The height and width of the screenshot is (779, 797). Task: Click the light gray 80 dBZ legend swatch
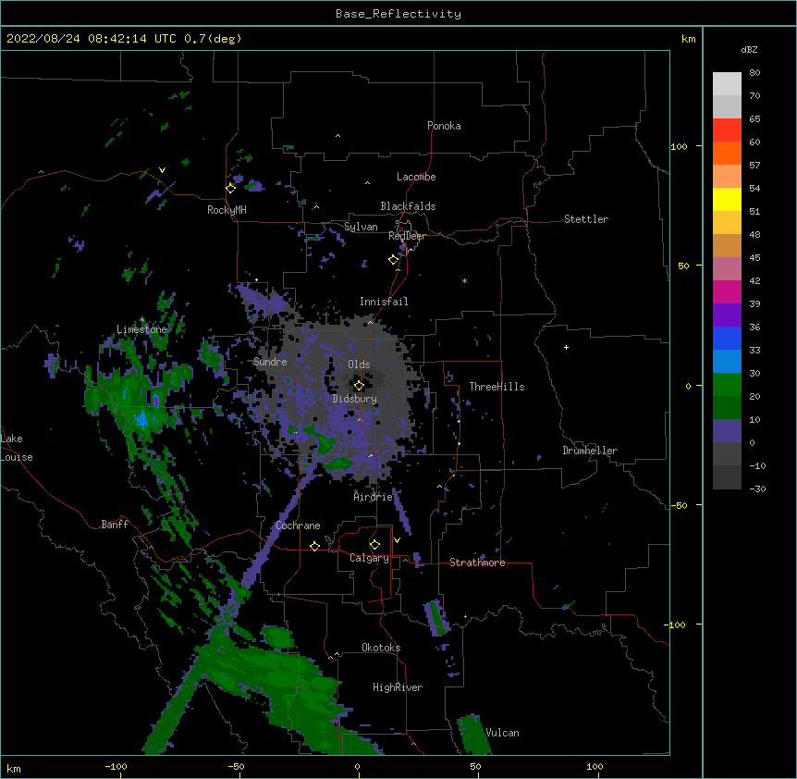click(x=727, y=83)
